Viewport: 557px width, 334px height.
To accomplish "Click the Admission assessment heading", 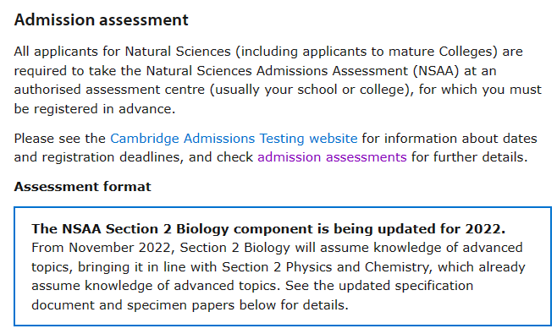I will coord(102,20).
